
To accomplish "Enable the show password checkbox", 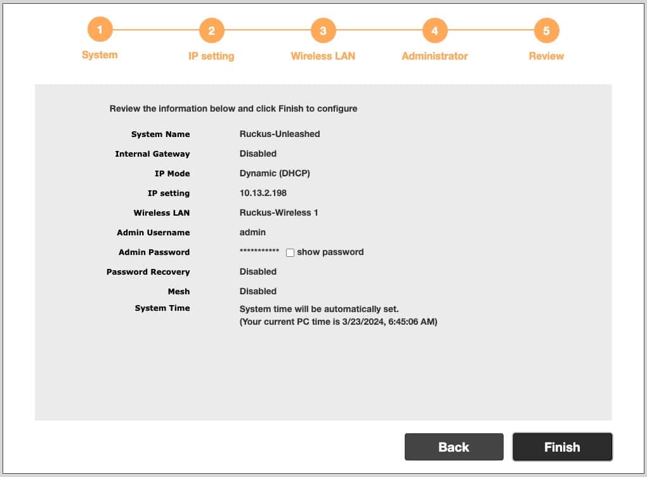I will coord(290,252).
